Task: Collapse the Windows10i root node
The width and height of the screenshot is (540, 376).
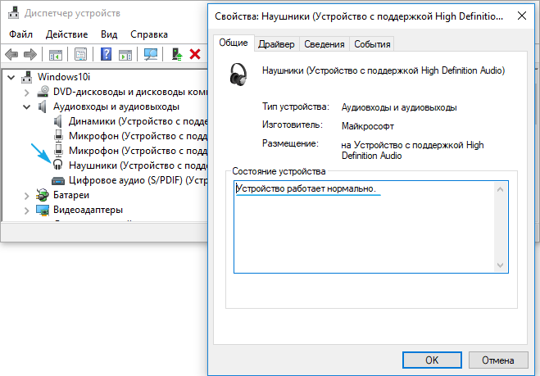Action: 10,76
